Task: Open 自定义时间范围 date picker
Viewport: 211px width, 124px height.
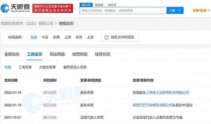Action: (x=119, y=37)
